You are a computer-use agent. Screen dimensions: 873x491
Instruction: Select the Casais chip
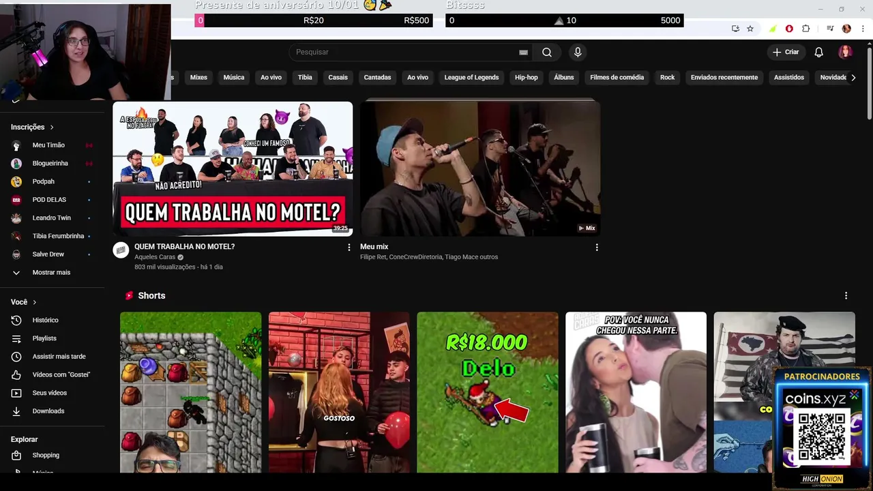(x=338, y=77)
